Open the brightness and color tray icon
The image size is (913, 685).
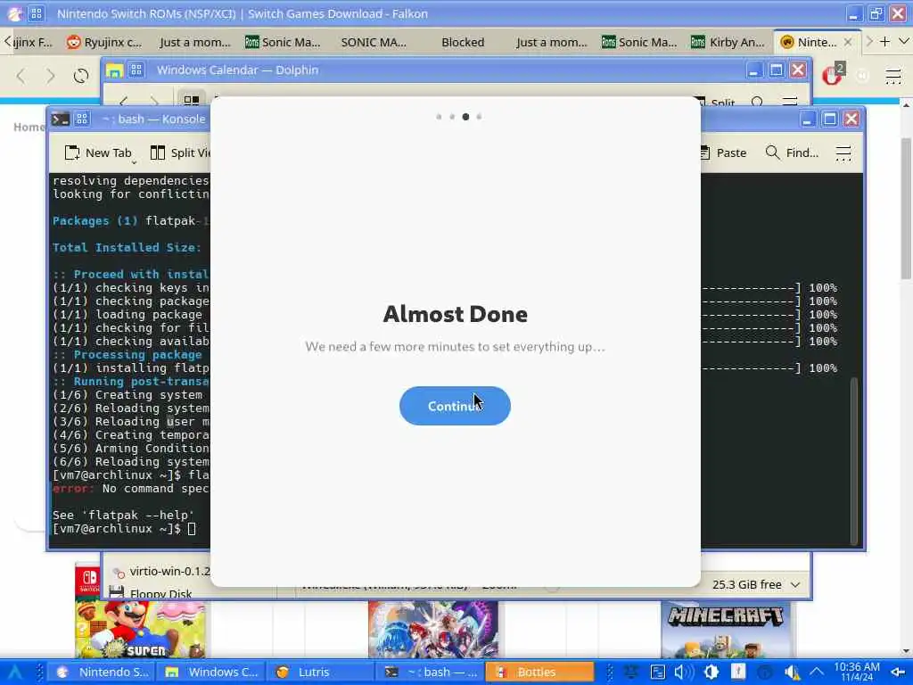coord(711,673)
